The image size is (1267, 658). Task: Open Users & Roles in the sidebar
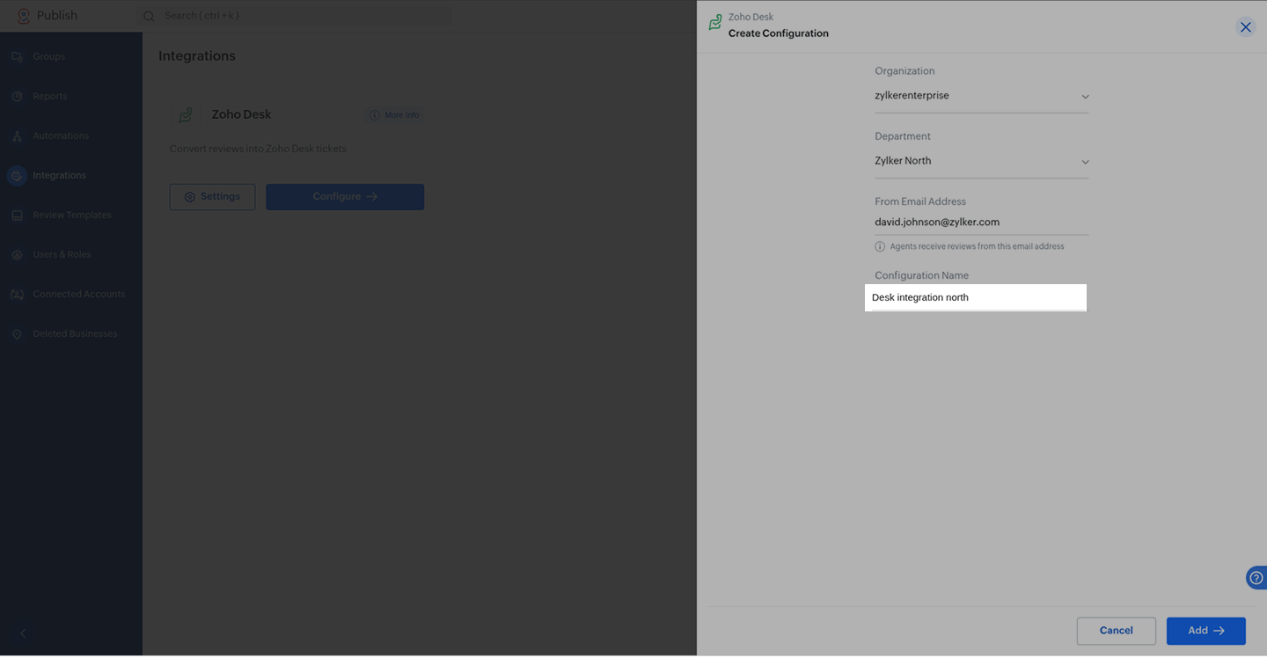[62, 254]
